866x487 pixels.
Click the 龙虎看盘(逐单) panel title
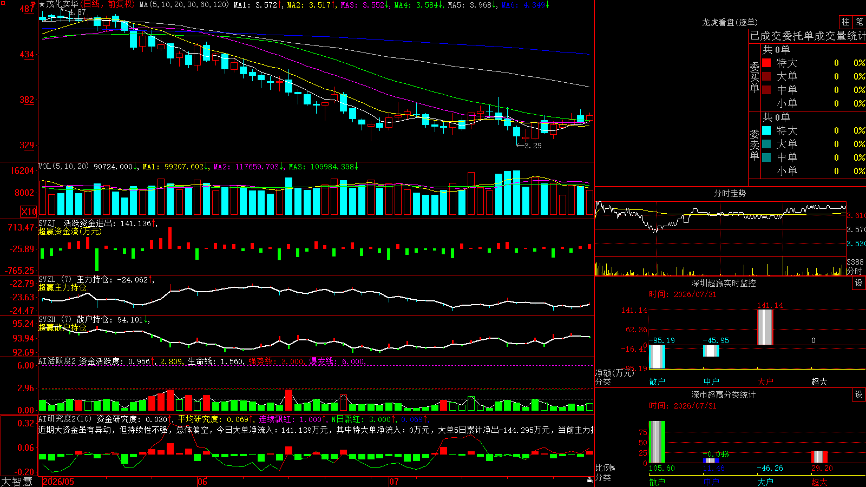pyautogui.click(x=730, y=22)
